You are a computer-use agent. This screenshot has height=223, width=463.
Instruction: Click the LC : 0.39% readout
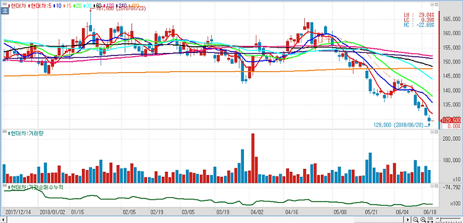pyautogui.click(x=419, y=20)
